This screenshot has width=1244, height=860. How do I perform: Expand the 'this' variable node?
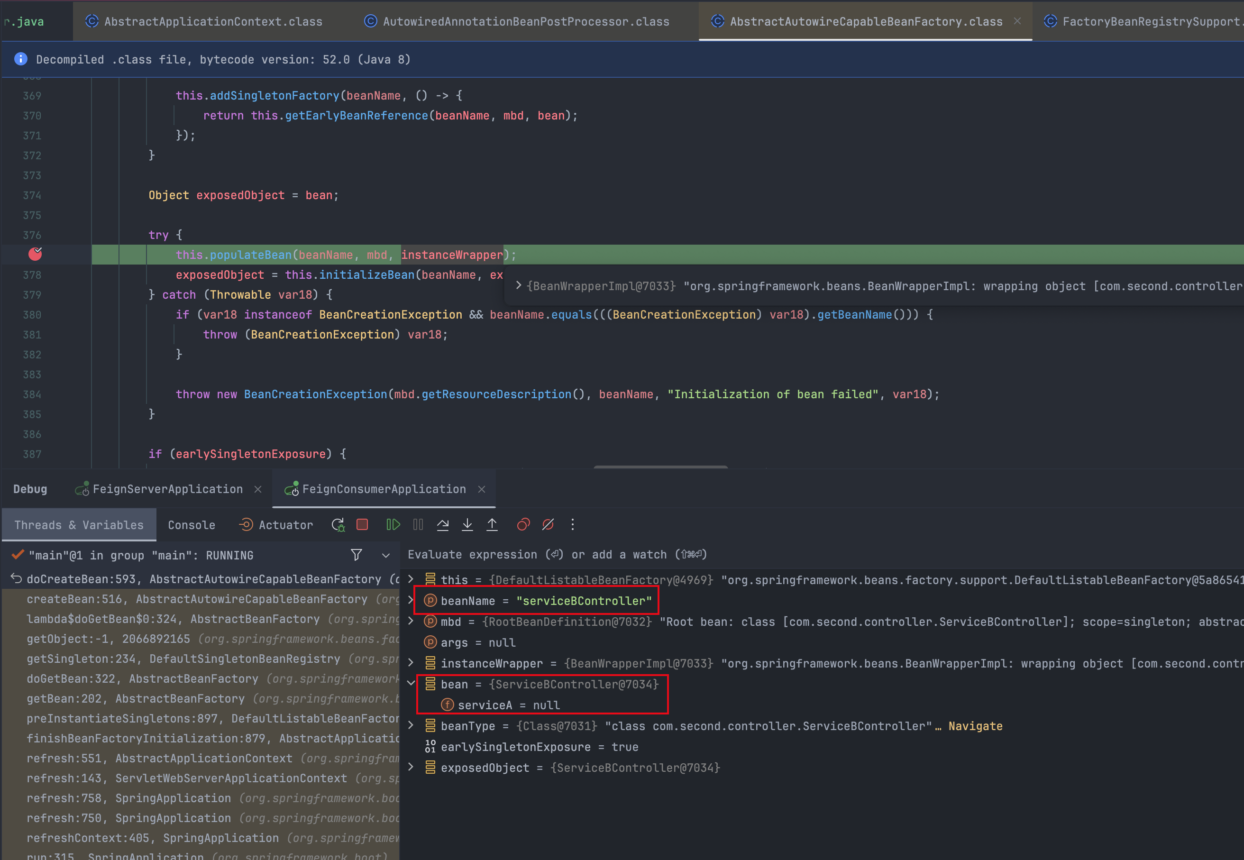point(411,579)
